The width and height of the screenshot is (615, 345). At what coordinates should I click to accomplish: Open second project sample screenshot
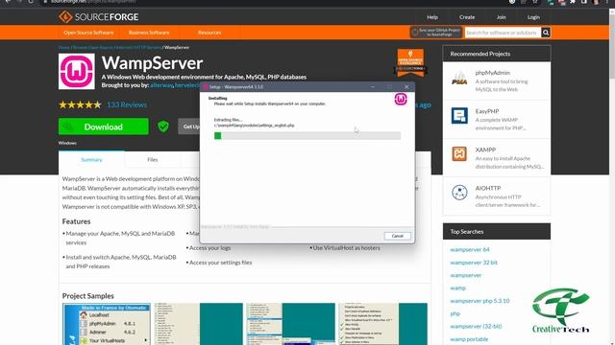pos(199,324)
